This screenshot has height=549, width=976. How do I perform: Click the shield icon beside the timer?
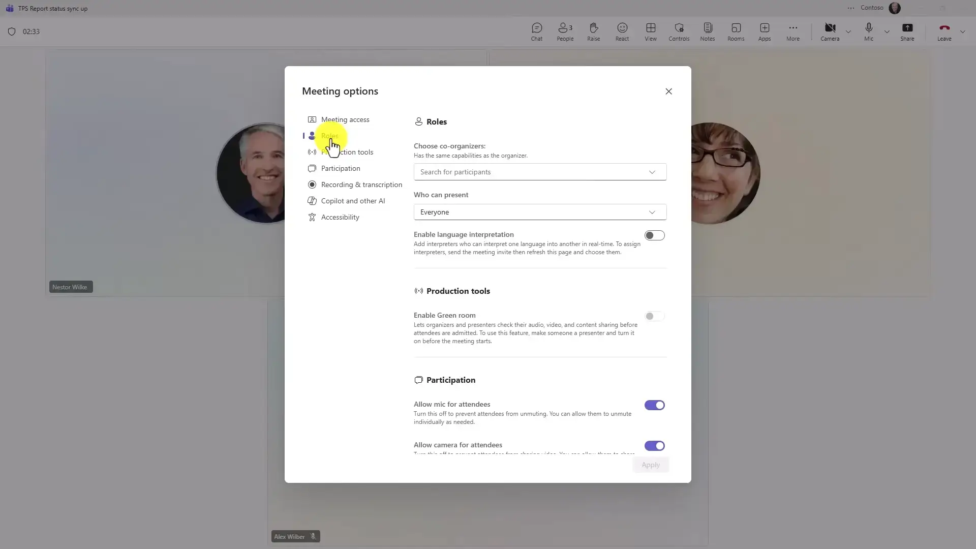click(12, 32)
